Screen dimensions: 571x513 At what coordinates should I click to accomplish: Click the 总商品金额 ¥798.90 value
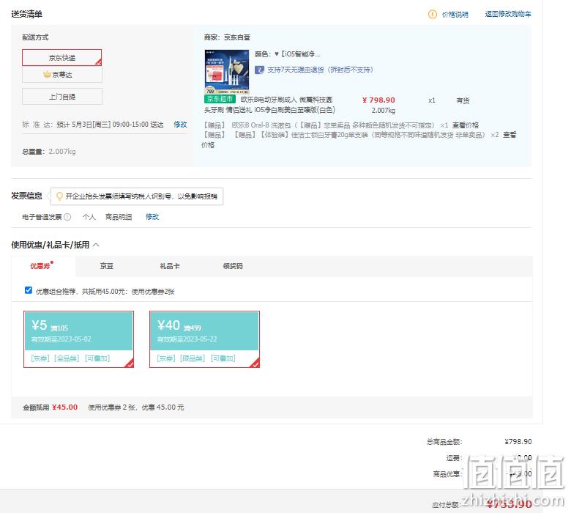(518, 441)
